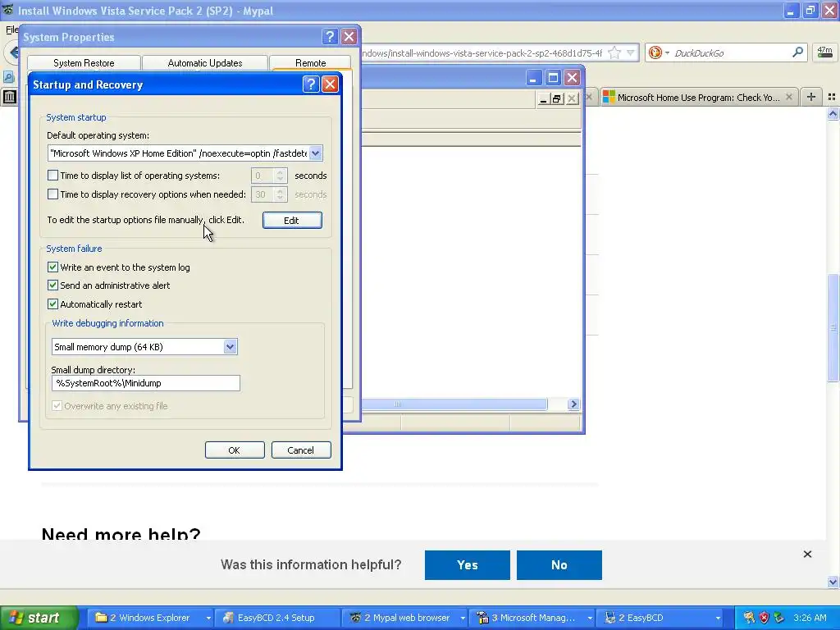Answer No to Was this information helpful
This screenshot has width=840, height=630.
coord(559,564)
